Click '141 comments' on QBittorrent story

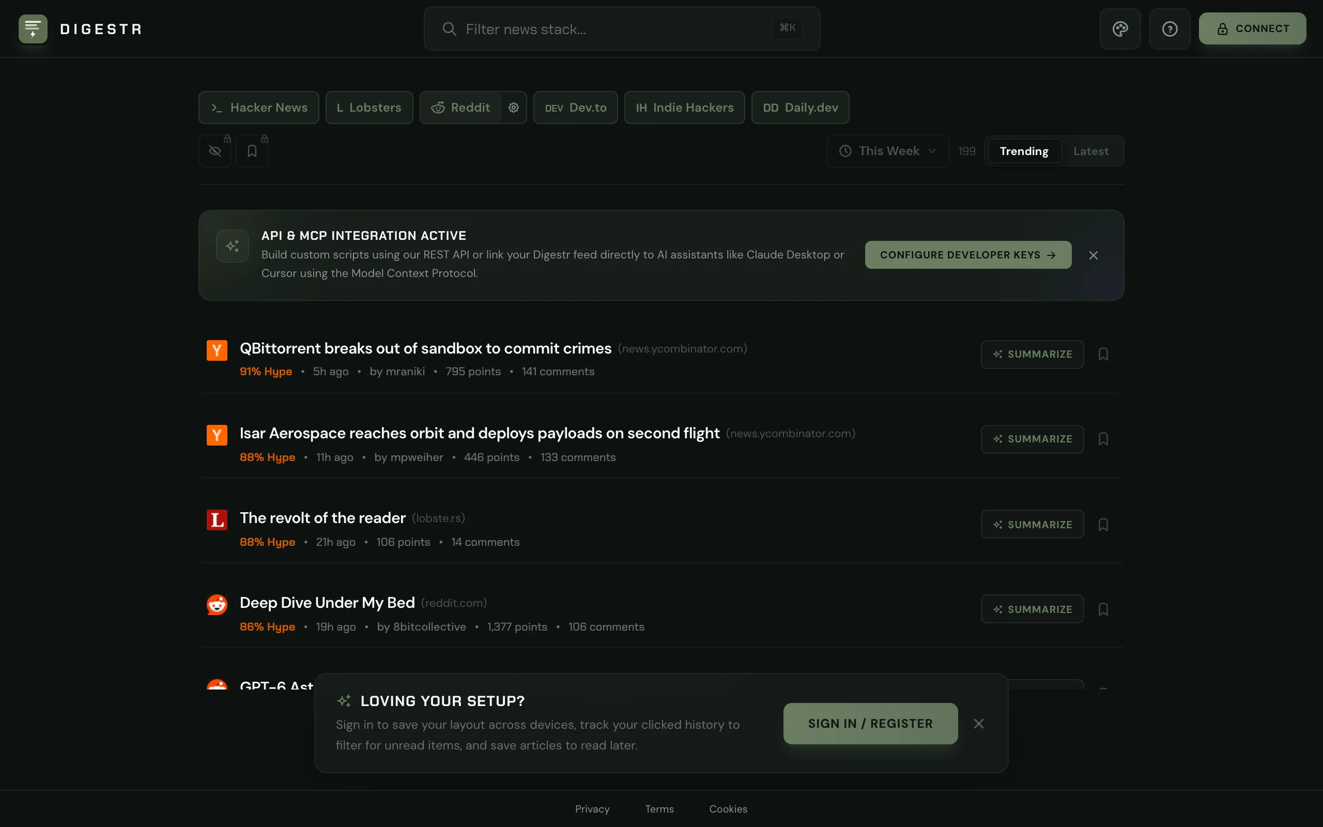[x=558, y=372]
